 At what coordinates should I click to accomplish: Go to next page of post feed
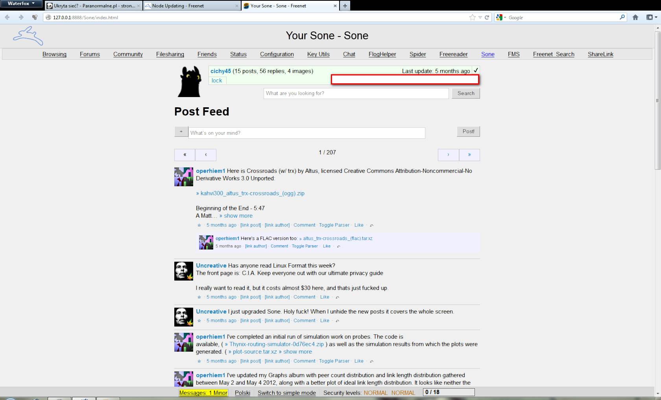(448, 155)
